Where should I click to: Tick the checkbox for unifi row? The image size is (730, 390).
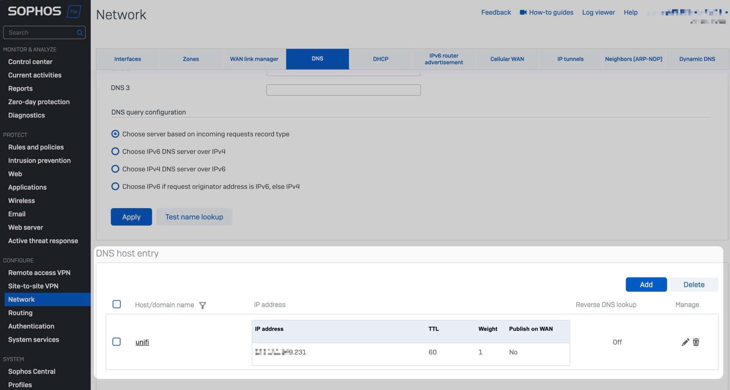point(117,342)
